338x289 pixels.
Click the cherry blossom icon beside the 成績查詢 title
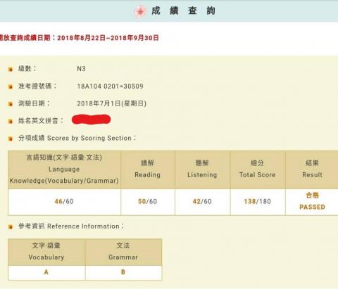(140, 11)
